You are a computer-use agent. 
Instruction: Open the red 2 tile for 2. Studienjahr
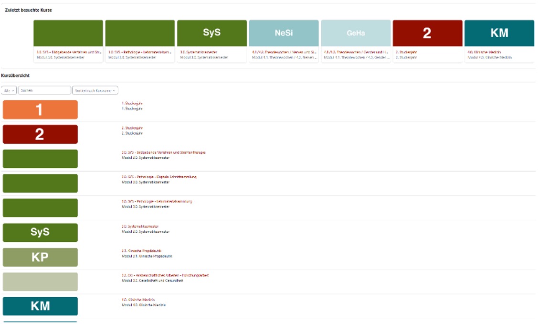point(427,32)
